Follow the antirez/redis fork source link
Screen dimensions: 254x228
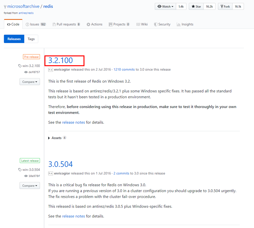[x=26, y=13]
